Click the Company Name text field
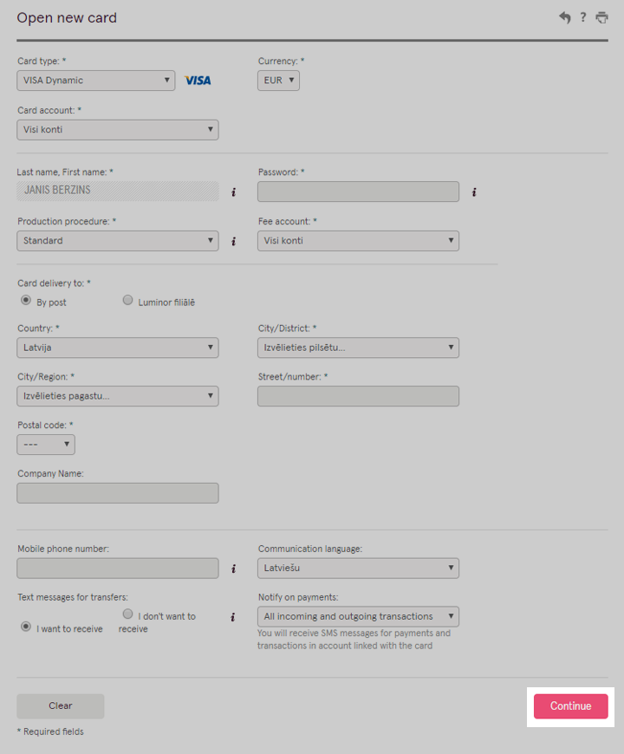Viewport: 624px width, 754px height. 117,492
